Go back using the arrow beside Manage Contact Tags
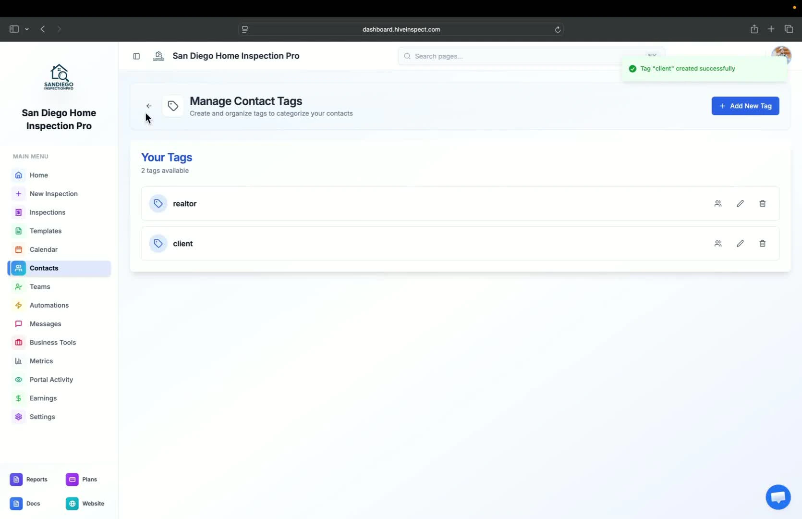The height and width of the screenshot is (519, 802). click(149, 106)
